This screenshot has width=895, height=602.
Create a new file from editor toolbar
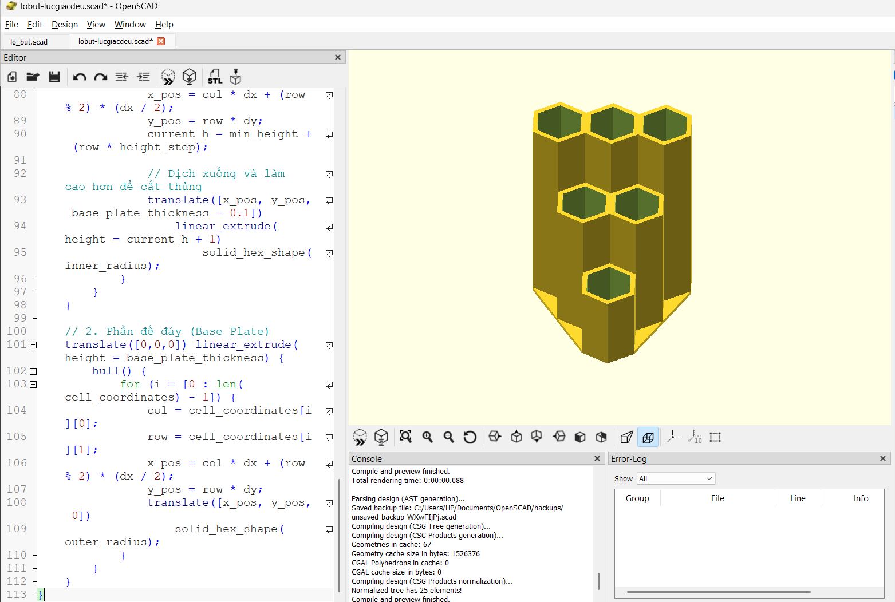coord(12,77)
